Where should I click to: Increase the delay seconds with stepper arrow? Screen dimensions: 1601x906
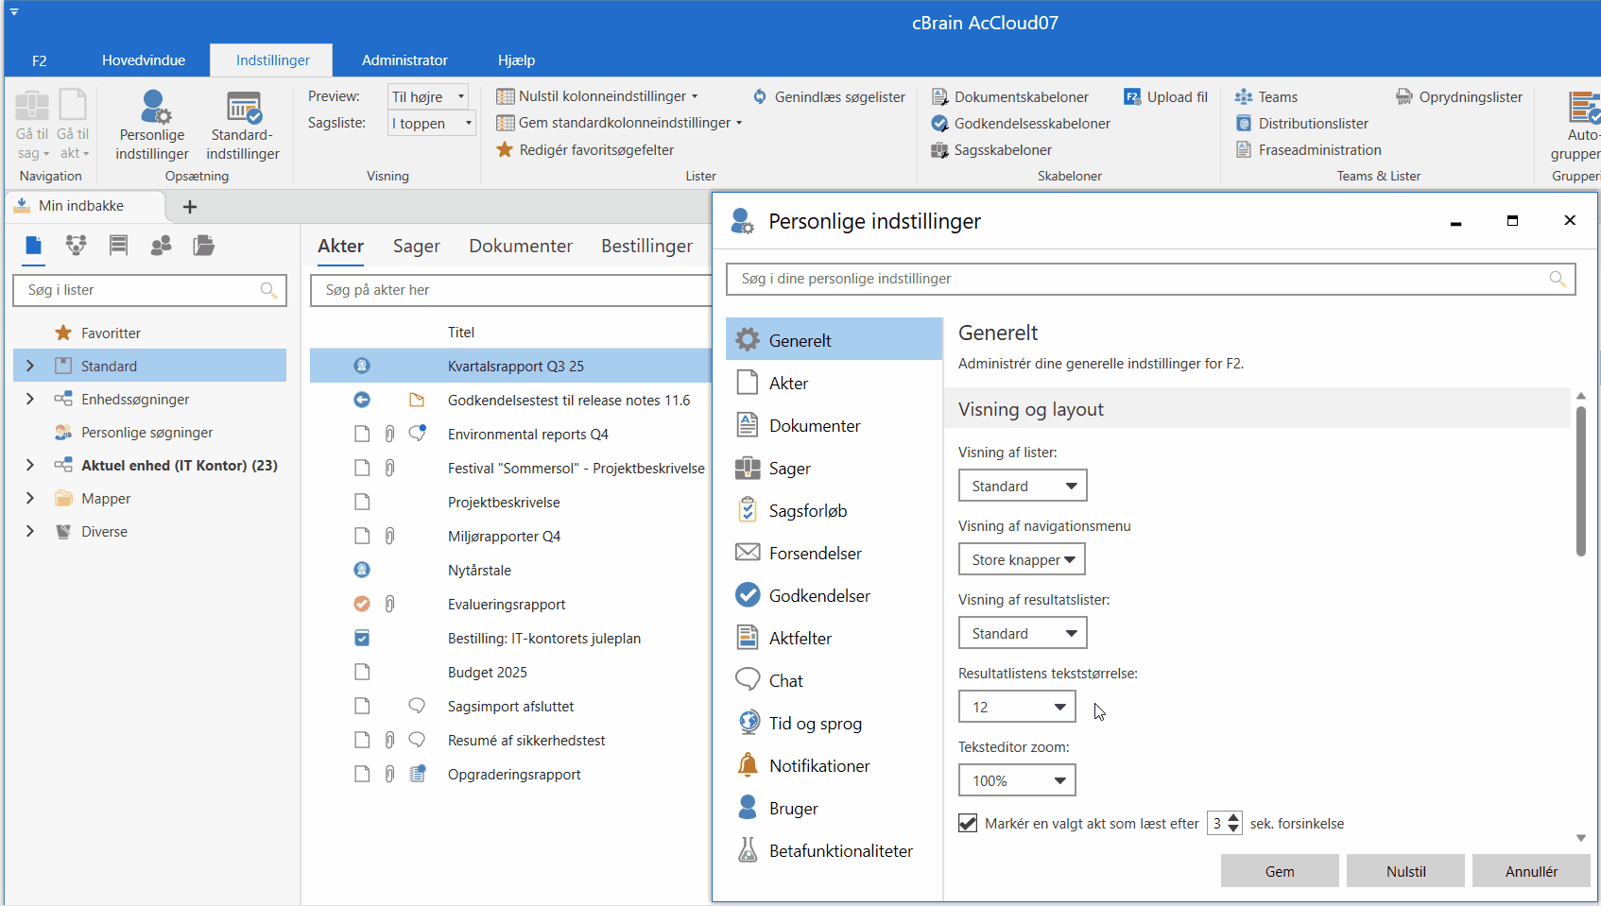pos(1233,818)
